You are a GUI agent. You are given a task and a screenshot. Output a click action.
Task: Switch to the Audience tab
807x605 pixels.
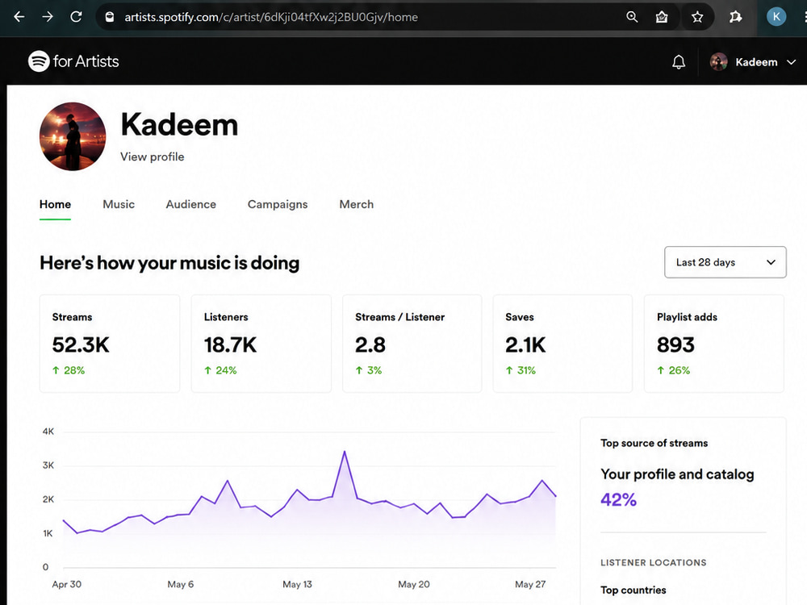coord(191,204)
